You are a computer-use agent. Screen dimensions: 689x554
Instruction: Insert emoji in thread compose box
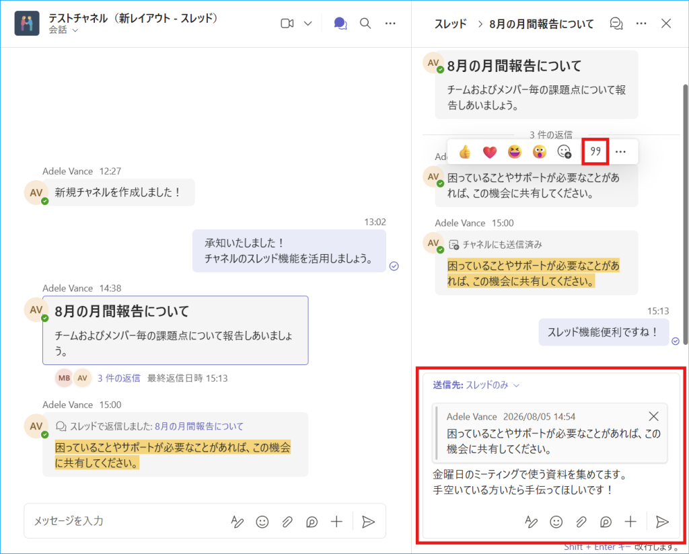coord(556,522)
